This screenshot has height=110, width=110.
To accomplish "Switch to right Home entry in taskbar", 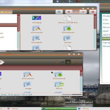I will [94, 109].
